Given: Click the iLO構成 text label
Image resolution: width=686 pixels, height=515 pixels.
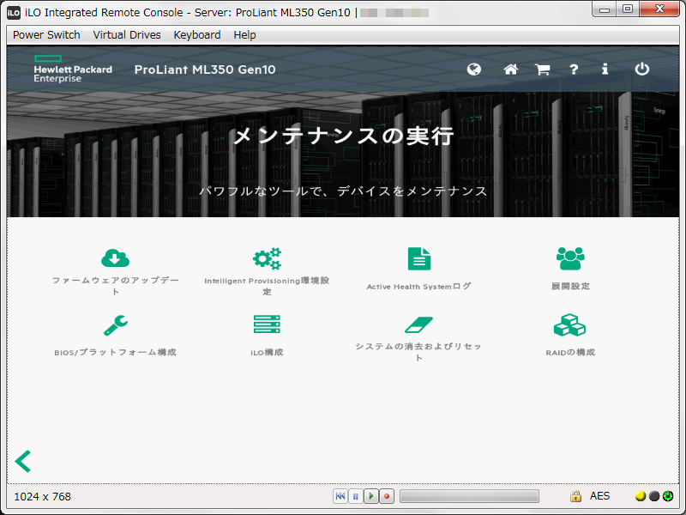Looking at the screenshot, I should point(267,353).
